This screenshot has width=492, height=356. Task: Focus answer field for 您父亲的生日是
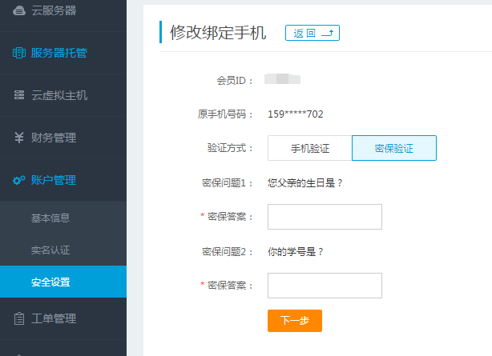coord(325,217)
